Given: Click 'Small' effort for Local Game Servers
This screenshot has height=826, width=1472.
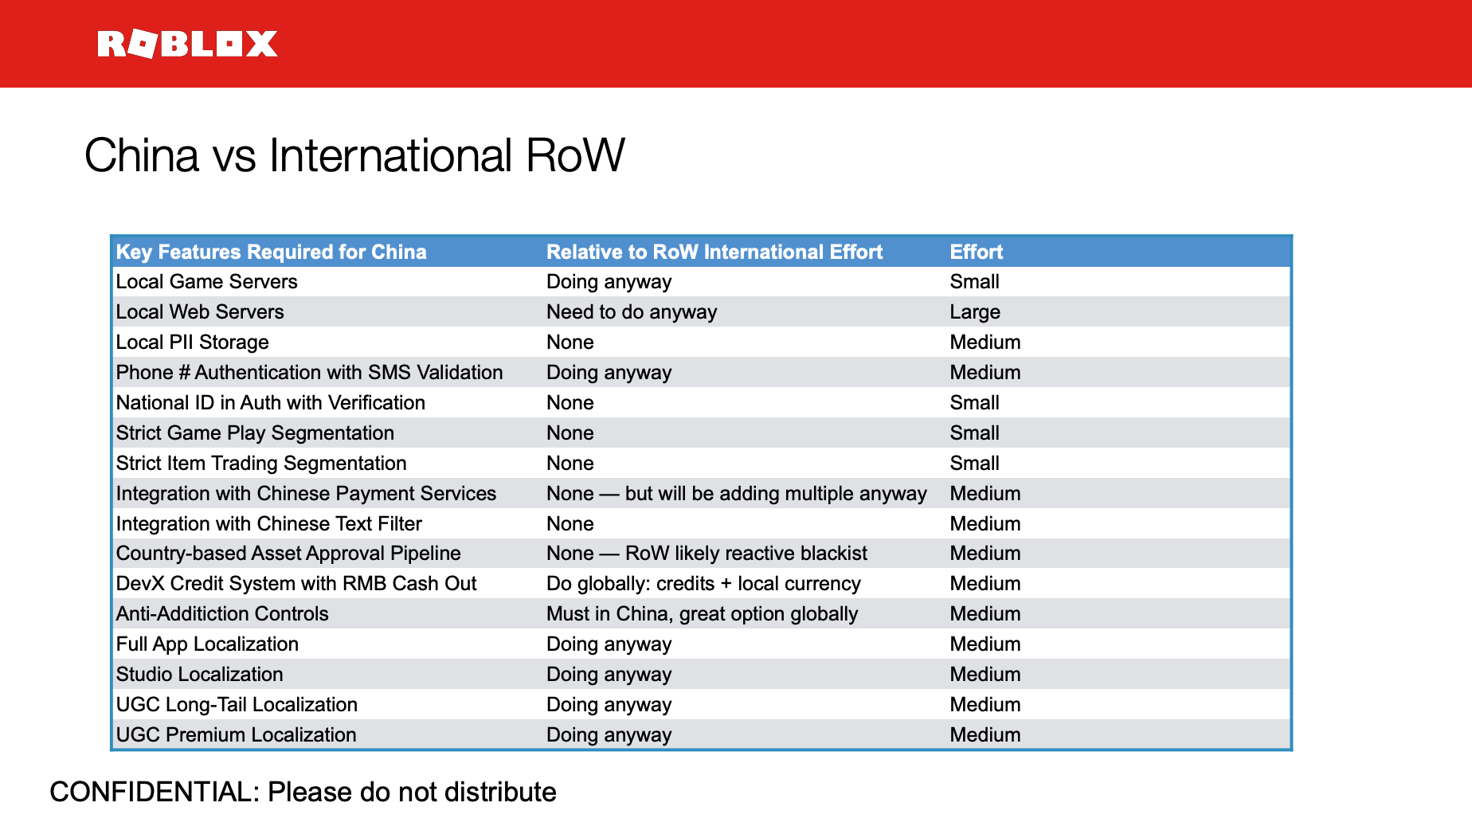Looking at the screenshot, I should tap(974, 282).
